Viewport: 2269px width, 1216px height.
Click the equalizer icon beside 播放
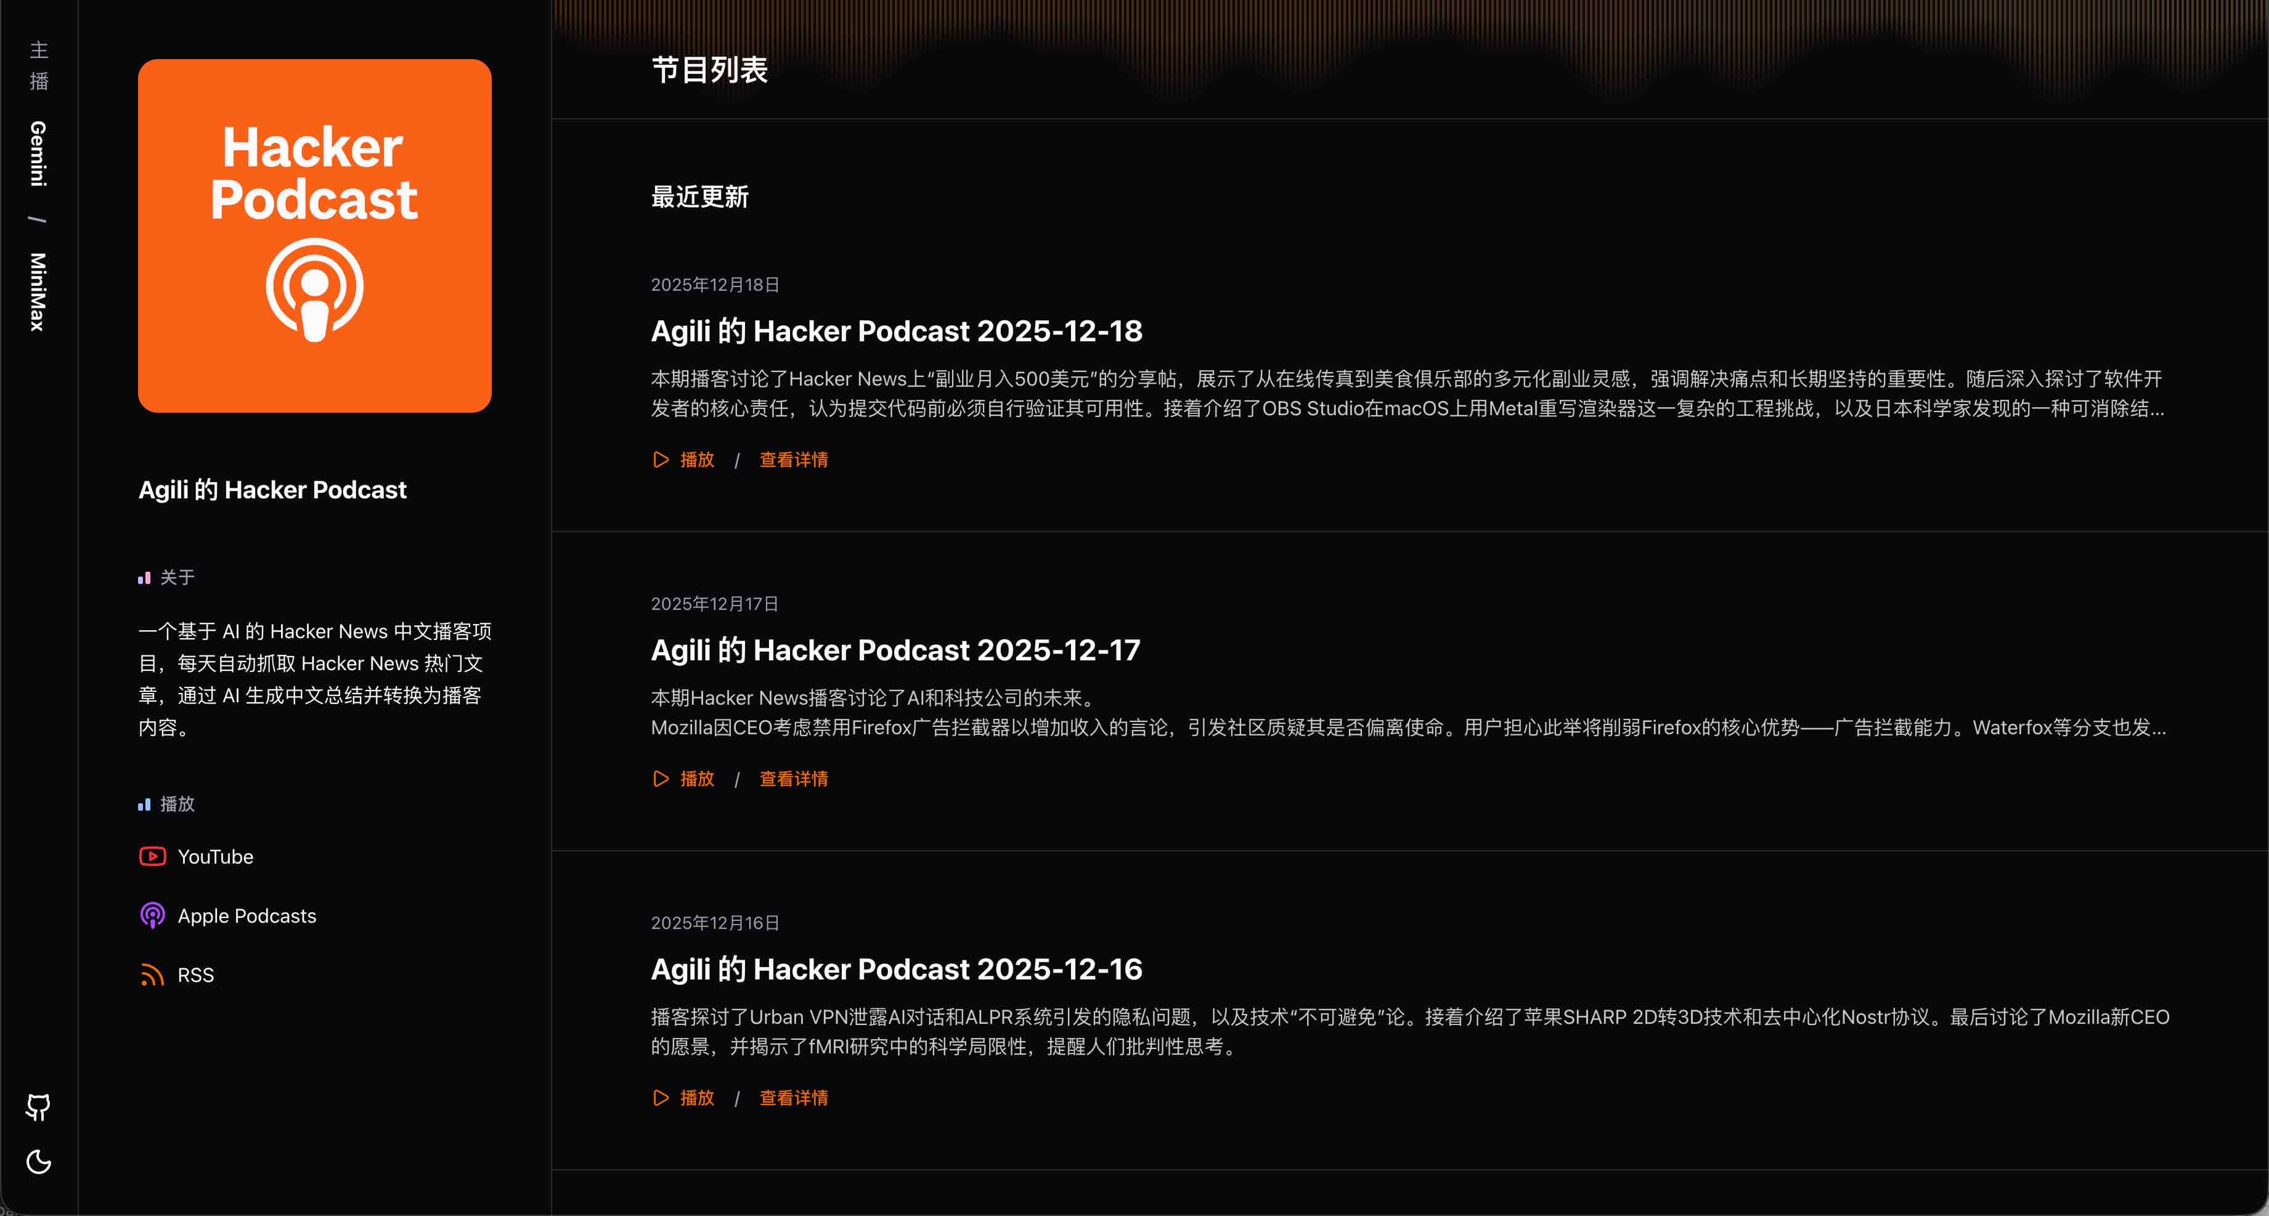click(144, 804)
